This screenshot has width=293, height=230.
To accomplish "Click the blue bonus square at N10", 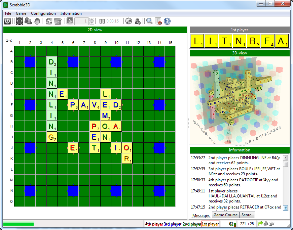I will tap(116, 191).
